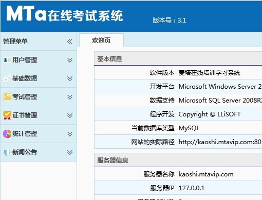Expand the 用户管理 chevron
The height and width of the screenshot is (200, 262).
(70, 60)
